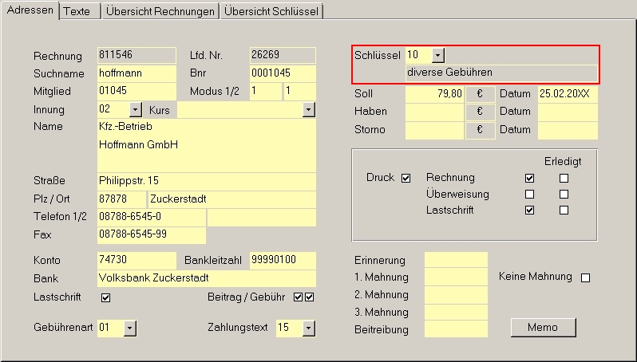The width and height of the screenshot is (637, 362).
Task: Open the Übersicht Rechnungen tab
Action: pos(161,11)
